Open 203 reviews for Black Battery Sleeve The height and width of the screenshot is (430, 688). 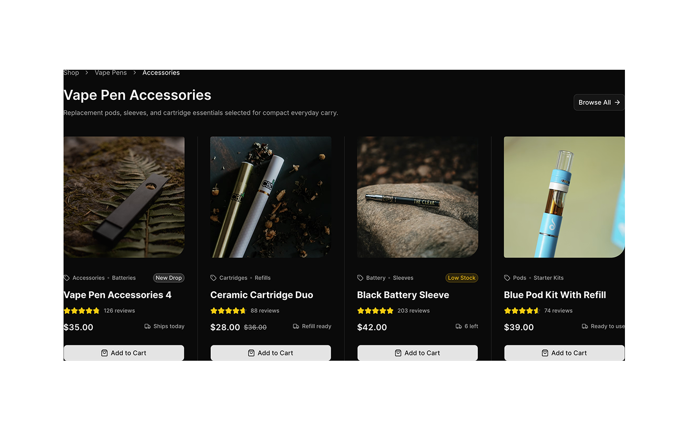[x=414, y=311]
